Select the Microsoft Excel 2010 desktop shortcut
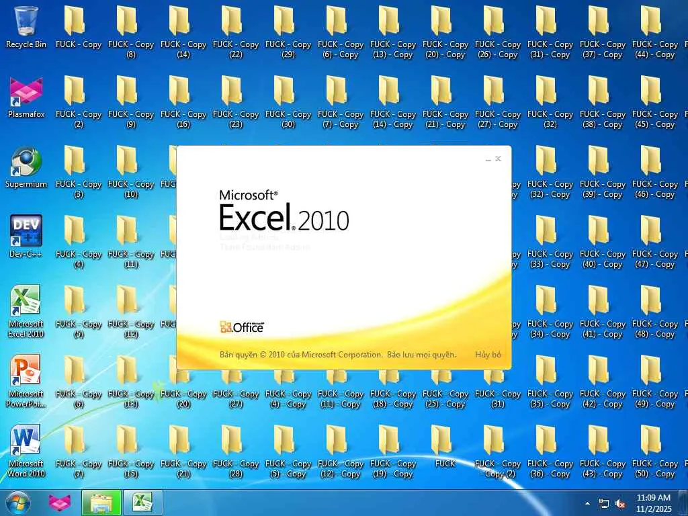 coord(26,312)
